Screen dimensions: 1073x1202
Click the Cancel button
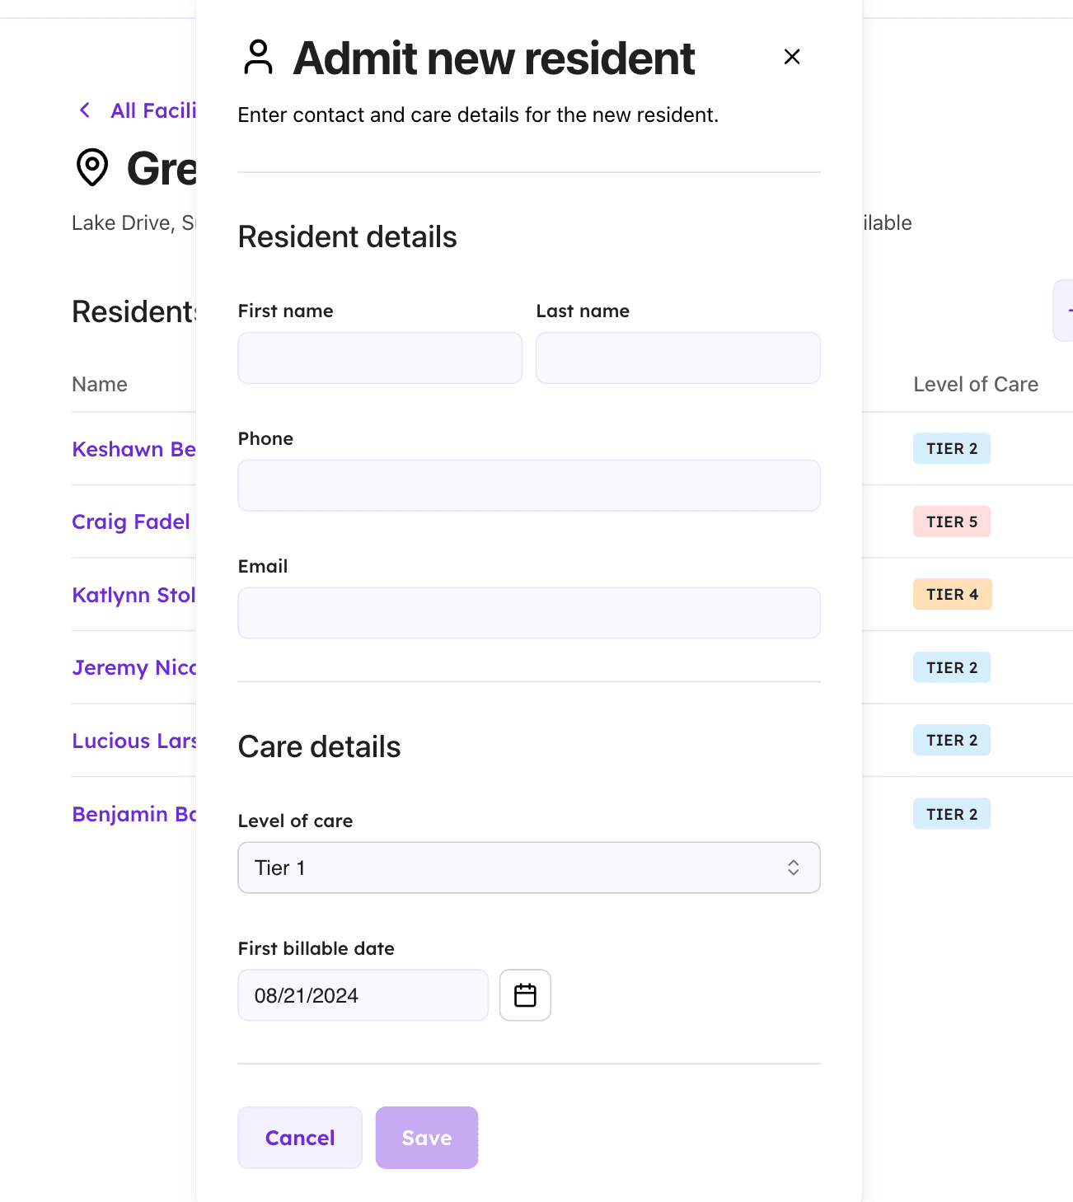pyautogui.click(x=299, y=1138)
